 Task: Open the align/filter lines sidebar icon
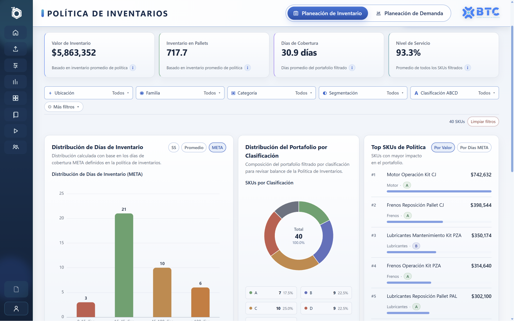pos(16,66)
